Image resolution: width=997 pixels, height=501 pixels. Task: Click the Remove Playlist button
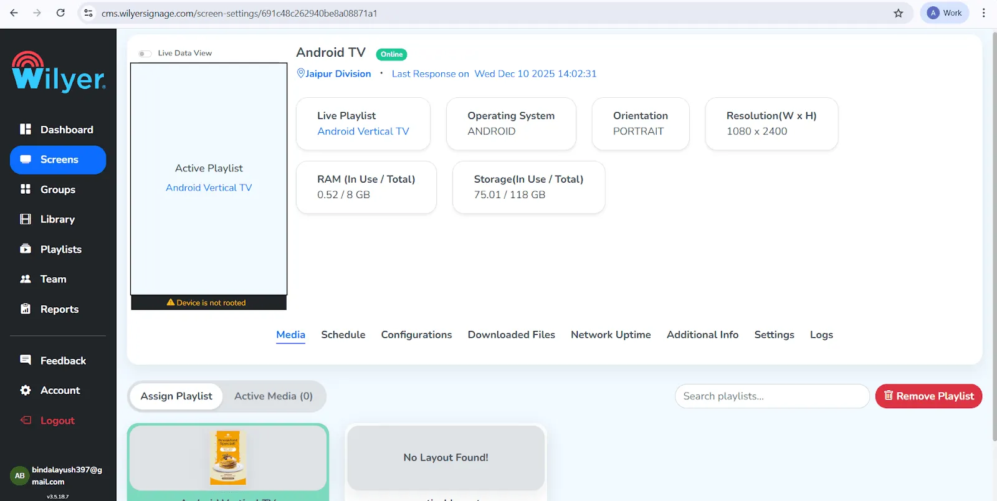(x=928, y=396)
